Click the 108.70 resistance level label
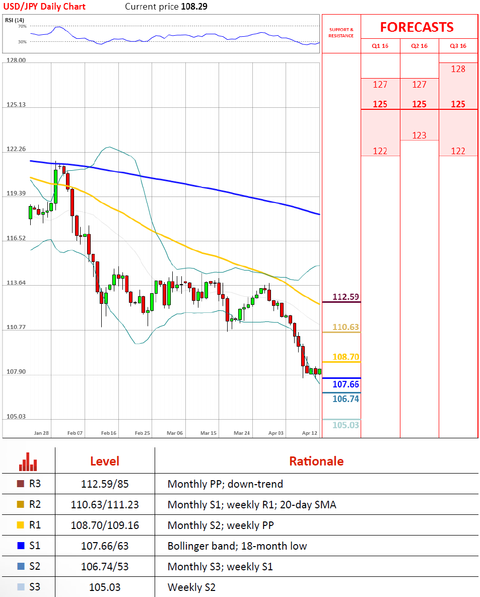The width and height of the screenshot is (480, 597). 346,357
